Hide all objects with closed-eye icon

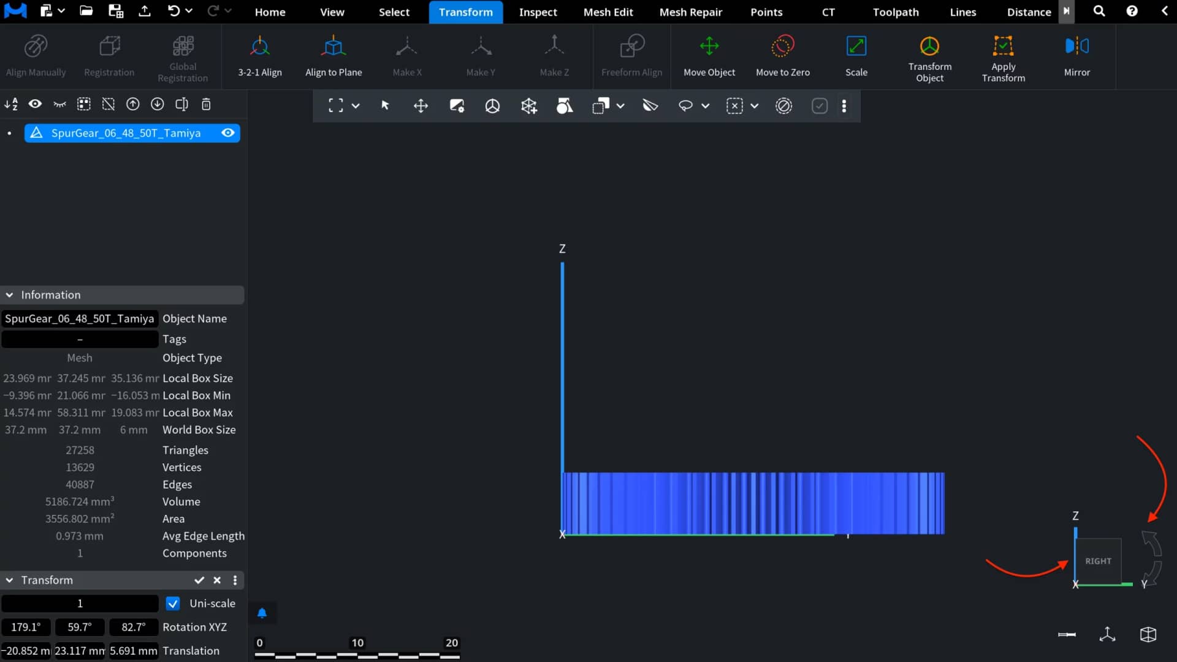(x=59, y=104)
